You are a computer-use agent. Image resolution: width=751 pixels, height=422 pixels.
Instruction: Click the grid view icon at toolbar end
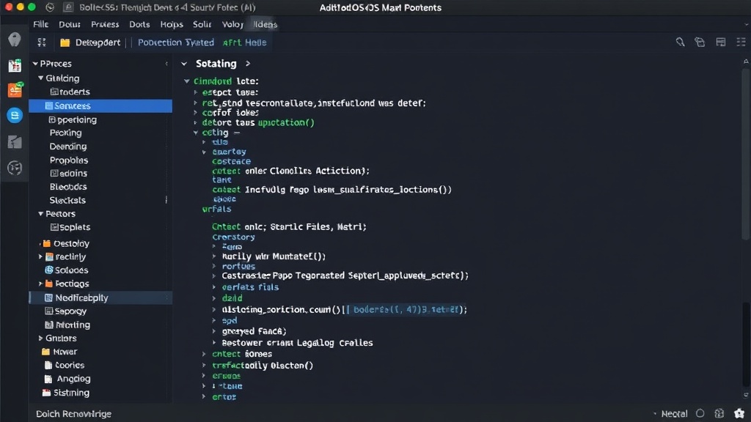coord(741,42)
